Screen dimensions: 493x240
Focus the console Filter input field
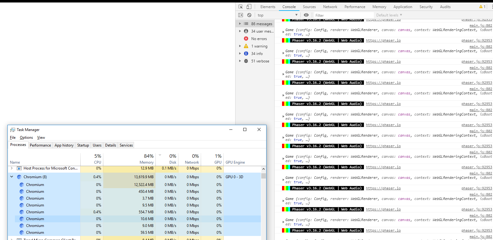coord(344,15)
